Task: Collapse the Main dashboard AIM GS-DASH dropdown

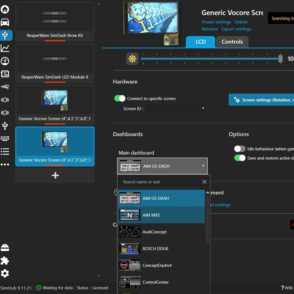Action: pos(162,166)
